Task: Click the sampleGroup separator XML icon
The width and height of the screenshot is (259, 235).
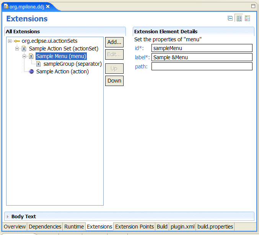Action: (x=38, y=64)
